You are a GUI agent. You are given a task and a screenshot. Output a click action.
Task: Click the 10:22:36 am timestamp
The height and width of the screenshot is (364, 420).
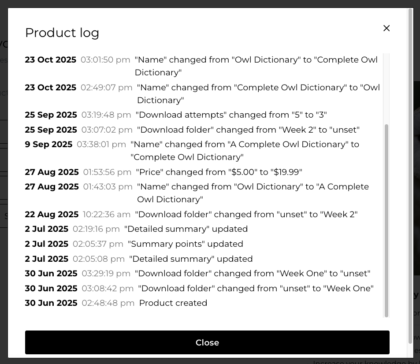(107, 215)
